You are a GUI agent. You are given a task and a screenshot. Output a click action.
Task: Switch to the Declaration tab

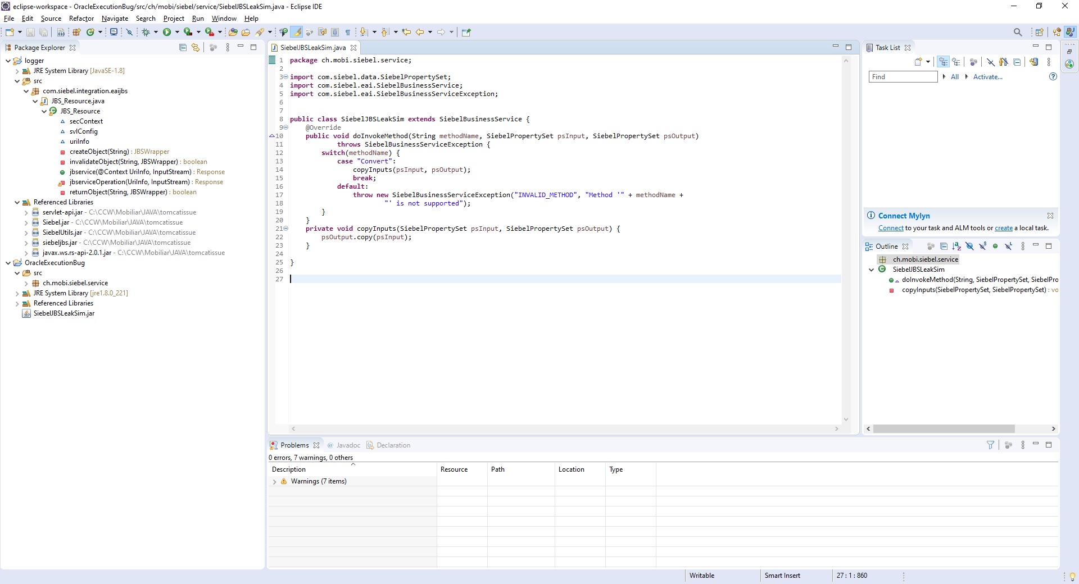[x=388, y=445]
